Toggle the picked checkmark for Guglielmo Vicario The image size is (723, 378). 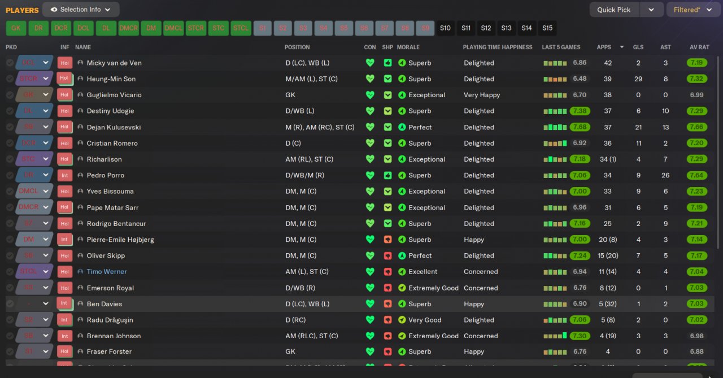click(10, 95)
